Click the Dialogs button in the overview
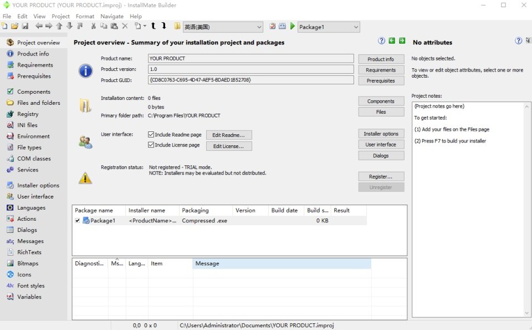The width and height of the screenshot is (532, 330). click(381, 155)
